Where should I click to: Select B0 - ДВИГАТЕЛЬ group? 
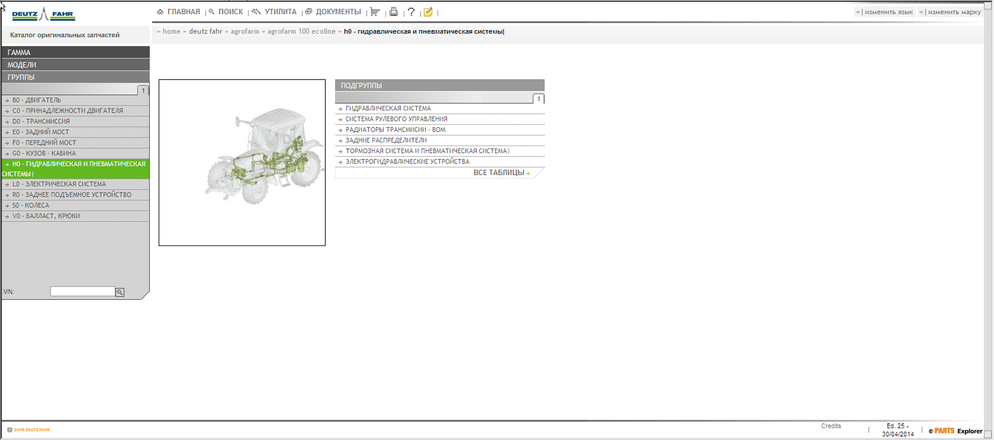36,100
